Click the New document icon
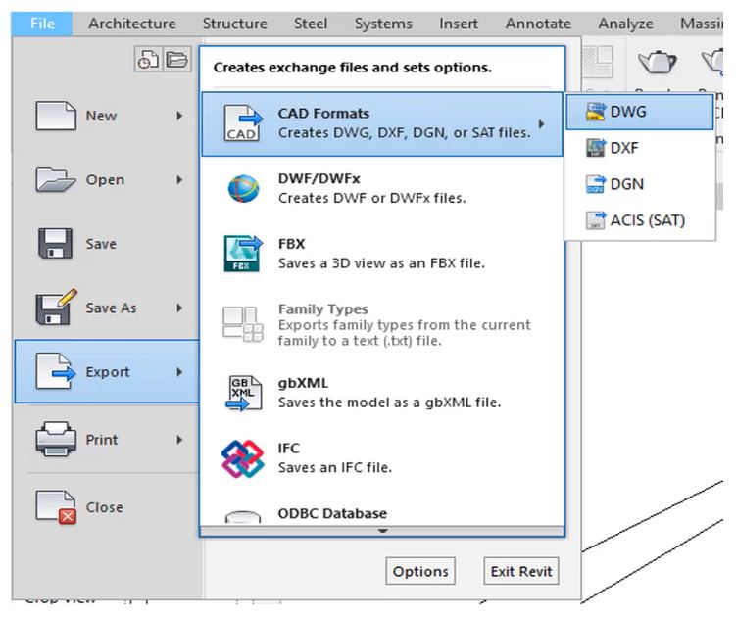The height and width of the screenshot is (617, 736). [x=56, y=116]
